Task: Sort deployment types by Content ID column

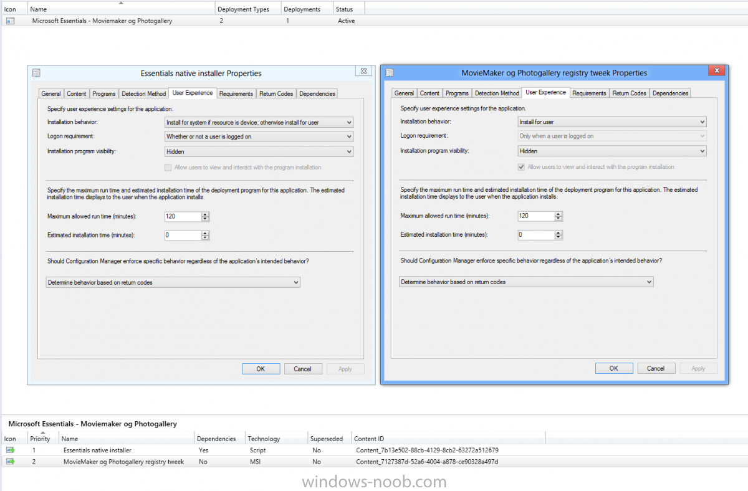Action: click(x=448, y=439)
